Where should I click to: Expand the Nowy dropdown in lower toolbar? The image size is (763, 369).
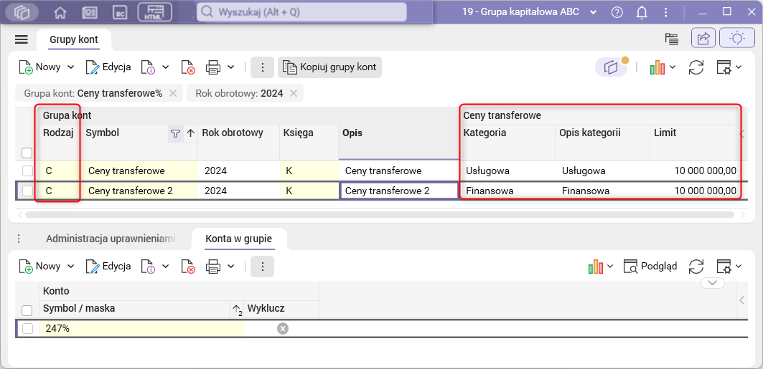70,267
